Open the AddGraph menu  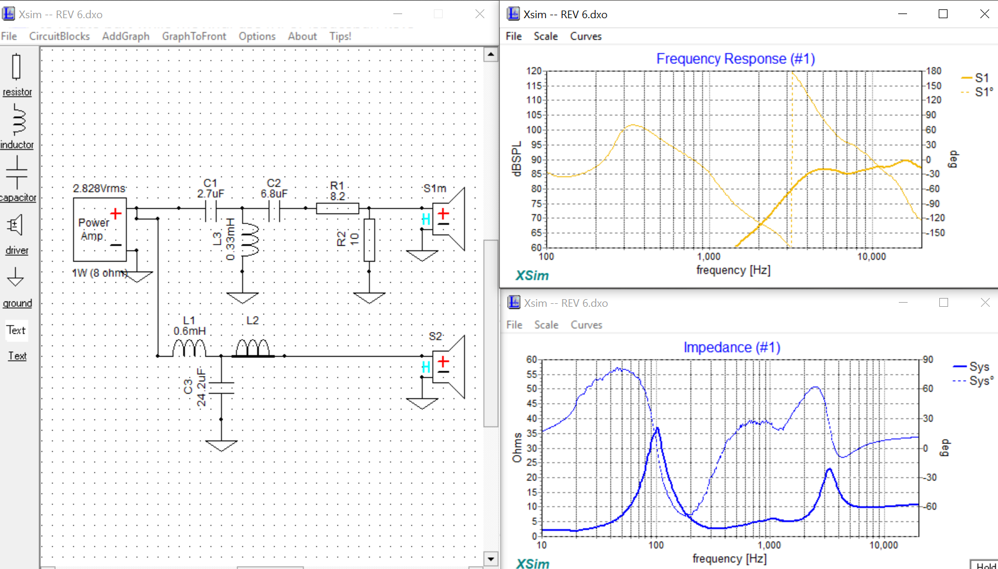pos(126,36)
